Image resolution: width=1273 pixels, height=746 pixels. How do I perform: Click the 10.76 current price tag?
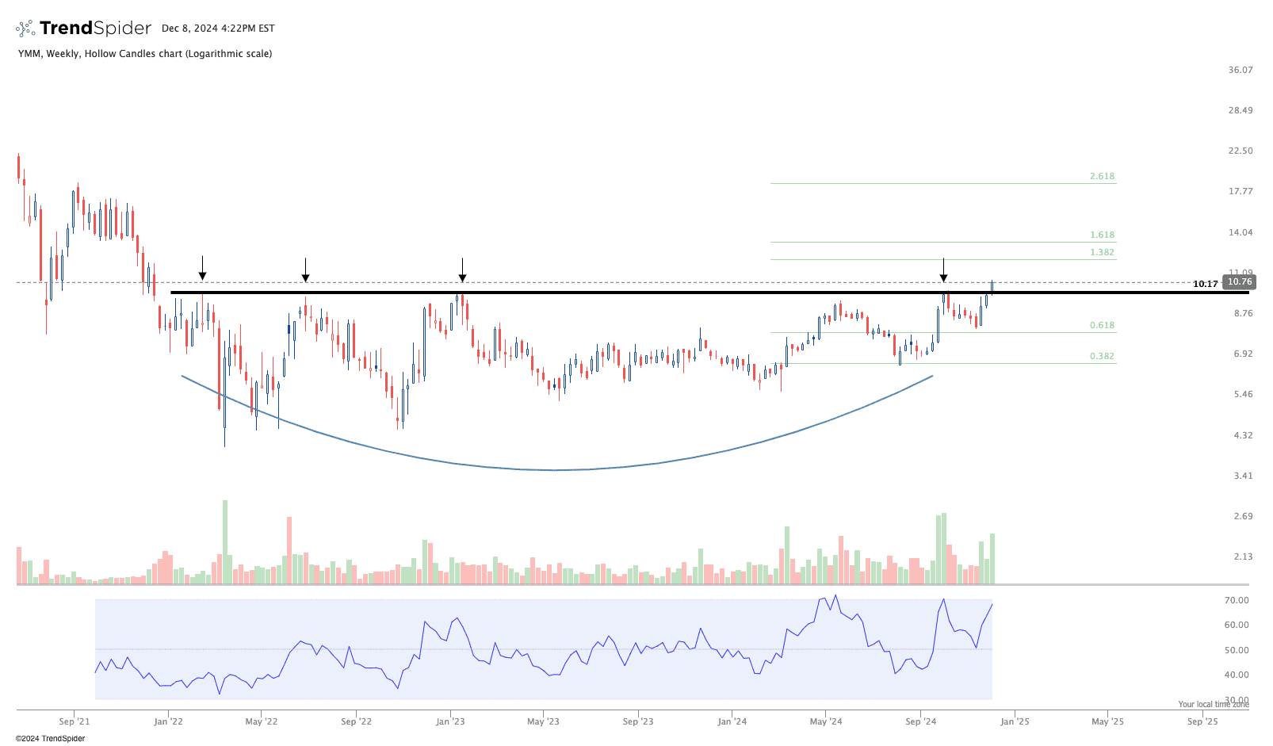(1239, 282)
